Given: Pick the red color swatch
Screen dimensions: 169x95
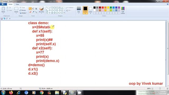Looking at the screenshot, I should click(103, 8).
